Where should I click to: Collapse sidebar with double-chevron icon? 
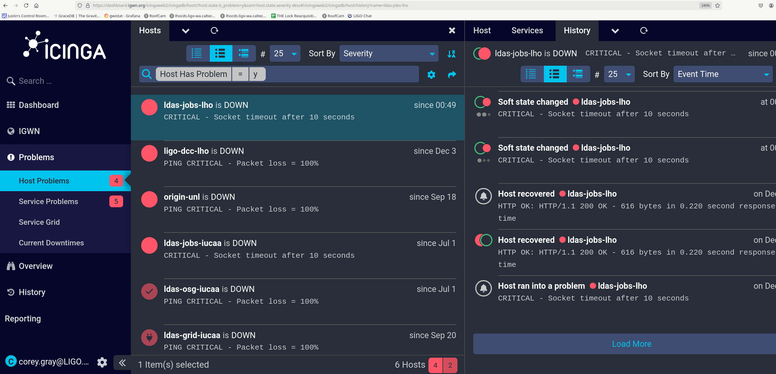click(122, 363)
